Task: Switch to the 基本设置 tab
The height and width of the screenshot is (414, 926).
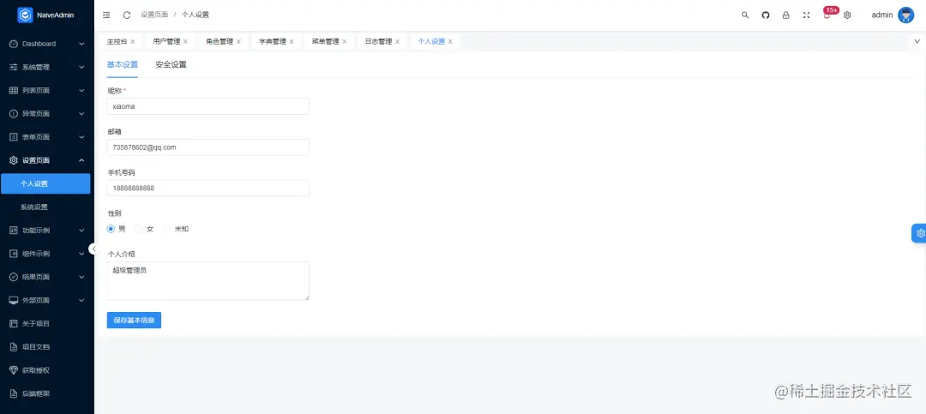Action: point(123,65)
